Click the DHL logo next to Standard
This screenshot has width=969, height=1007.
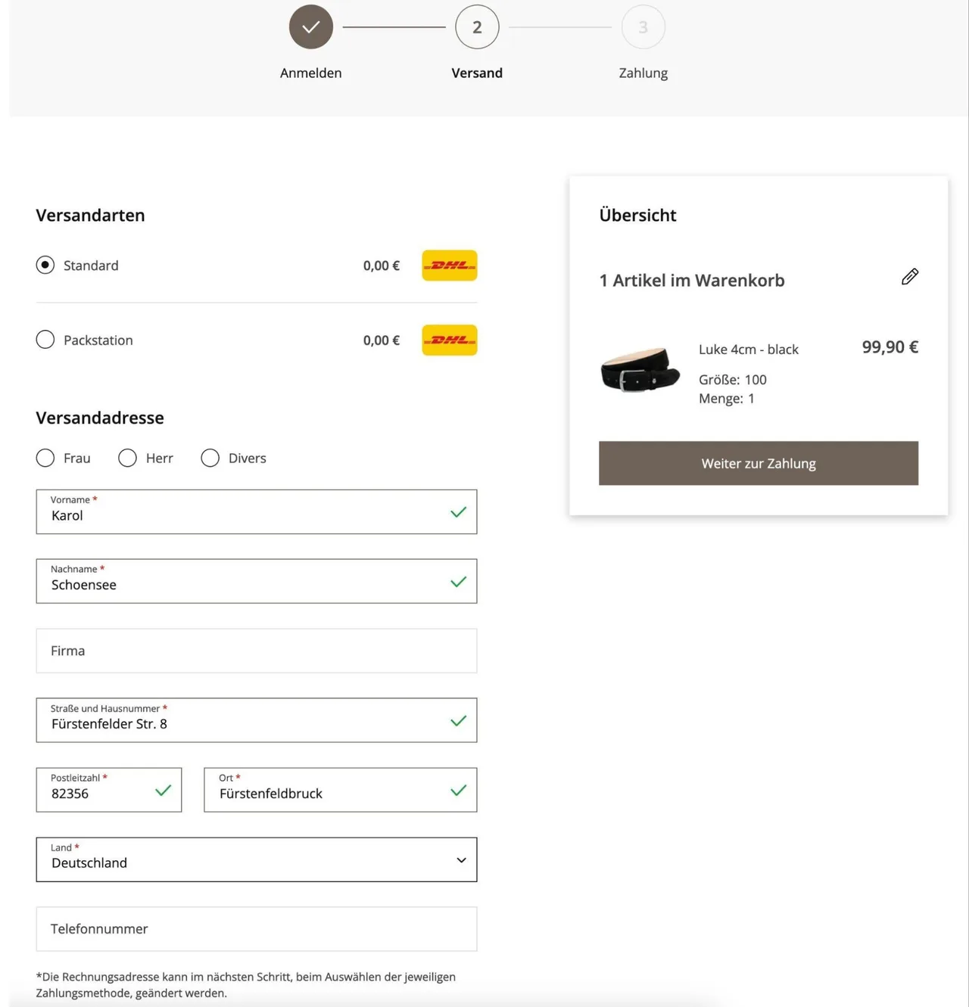point(450,266)
